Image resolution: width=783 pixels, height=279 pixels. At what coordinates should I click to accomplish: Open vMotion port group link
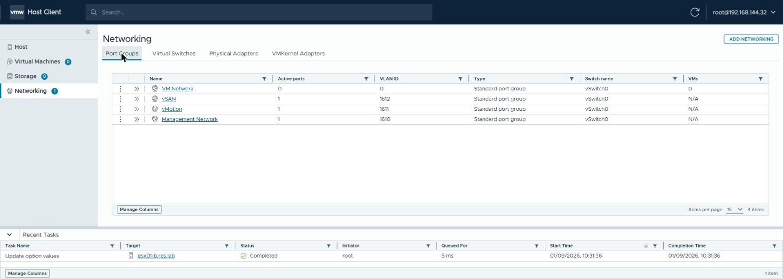pyautogui.click(x=172, y=109)
